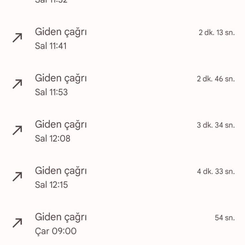Click the 'Sal 11:41' timestamp
This screenshot has height=245, width=245.
51,46
